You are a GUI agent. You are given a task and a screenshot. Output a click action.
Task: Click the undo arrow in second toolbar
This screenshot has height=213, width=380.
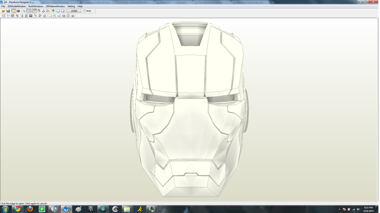pyautogui.click(x=40, y=16)
